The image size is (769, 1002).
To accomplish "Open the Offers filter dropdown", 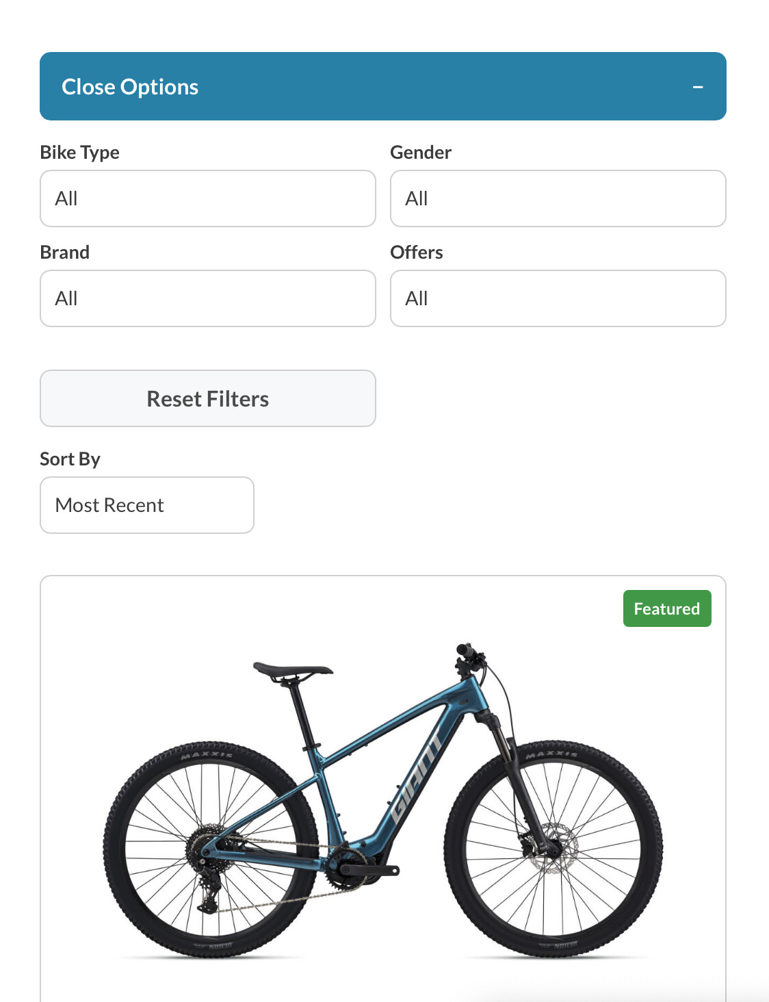I will [558, 298].
